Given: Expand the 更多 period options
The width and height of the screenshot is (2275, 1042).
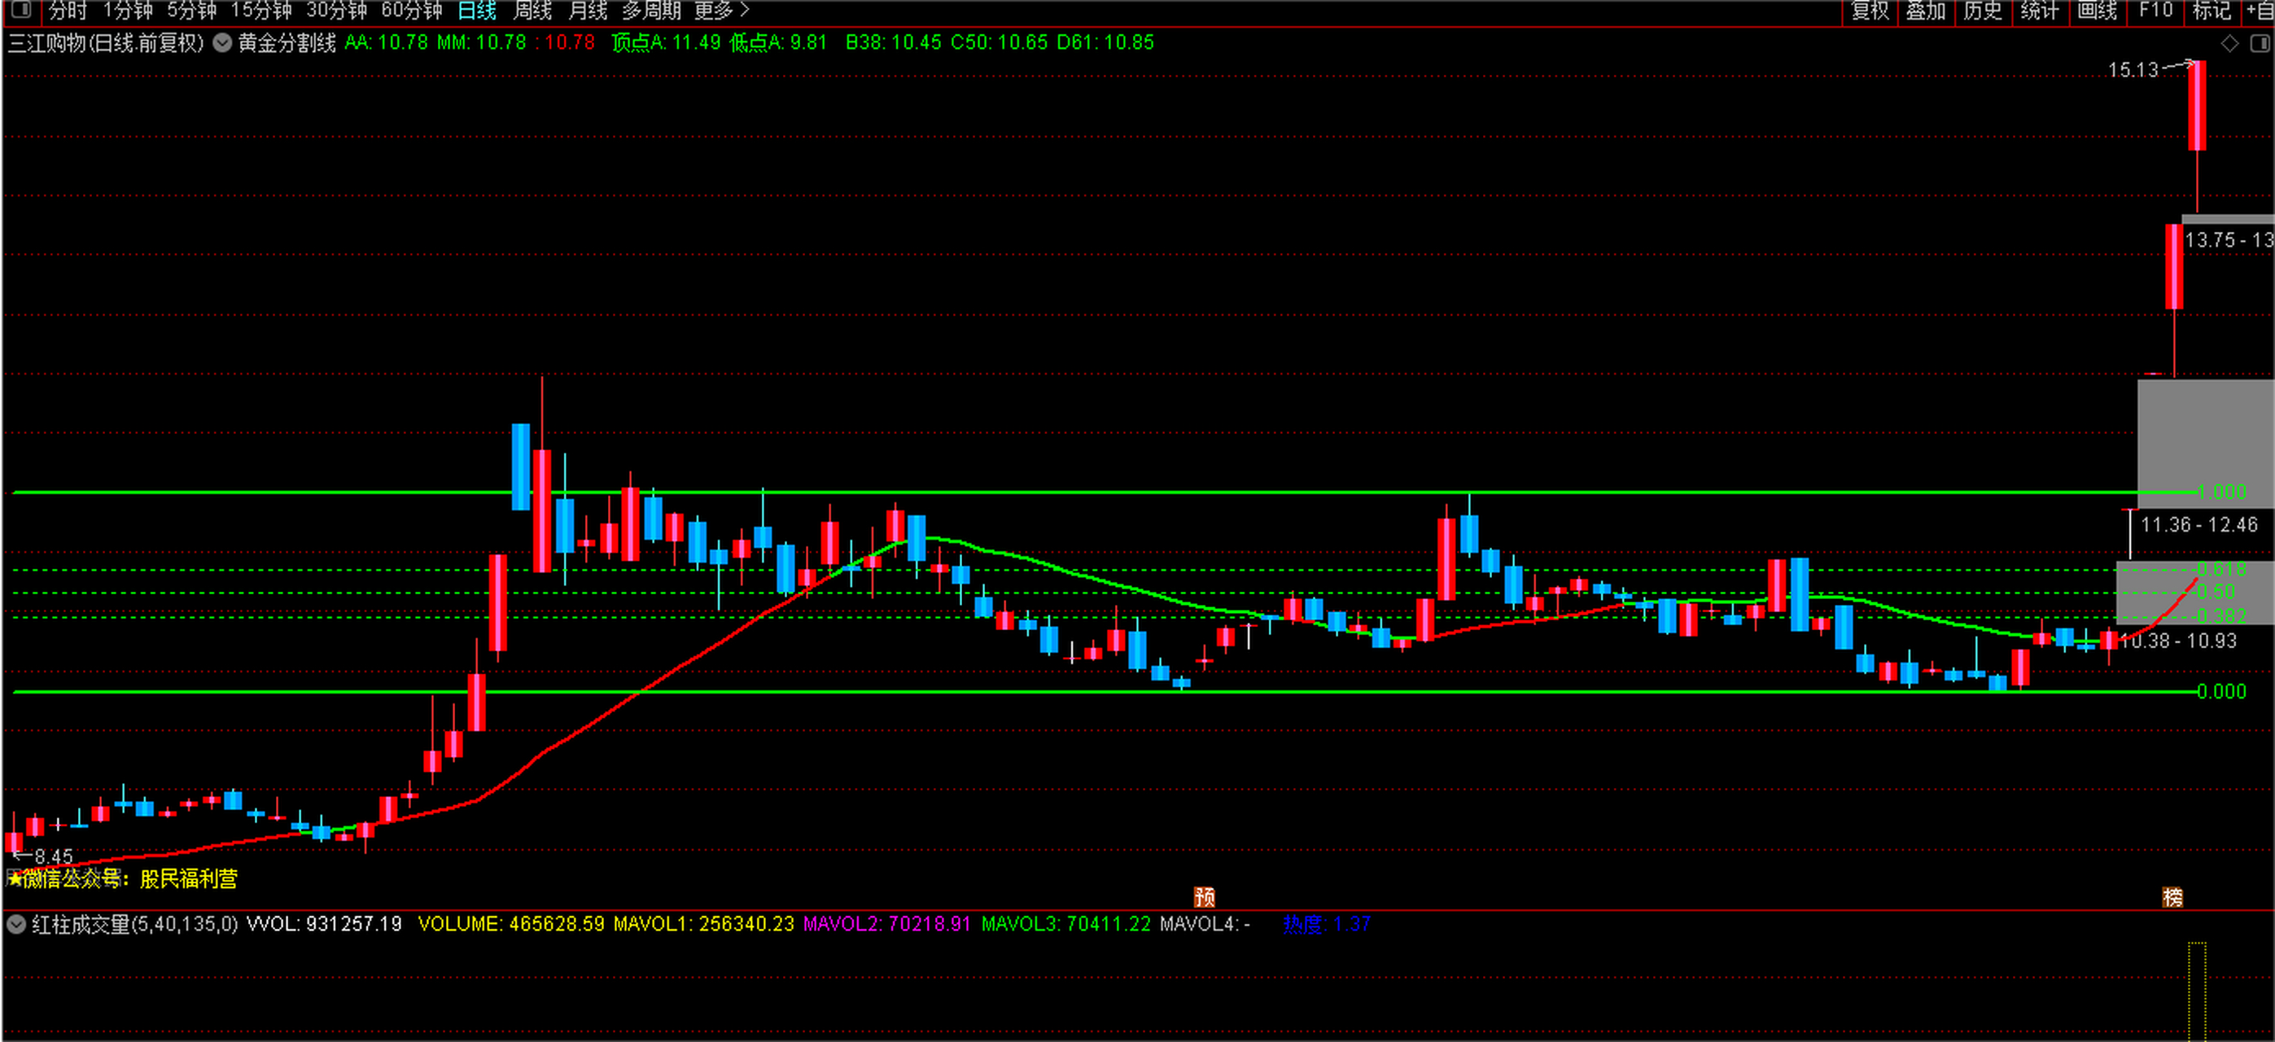Looking at the screenshot, I should pyautogui.click(x=721, y=11).
